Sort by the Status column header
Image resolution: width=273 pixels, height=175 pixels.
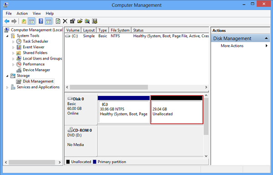[170, 30]
